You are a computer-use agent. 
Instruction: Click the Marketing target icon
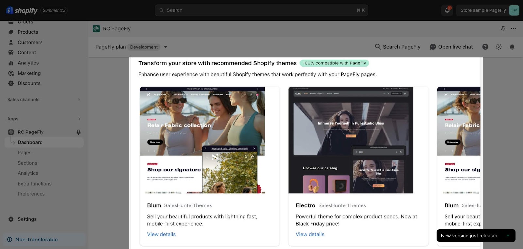click(x=11, y=73)
